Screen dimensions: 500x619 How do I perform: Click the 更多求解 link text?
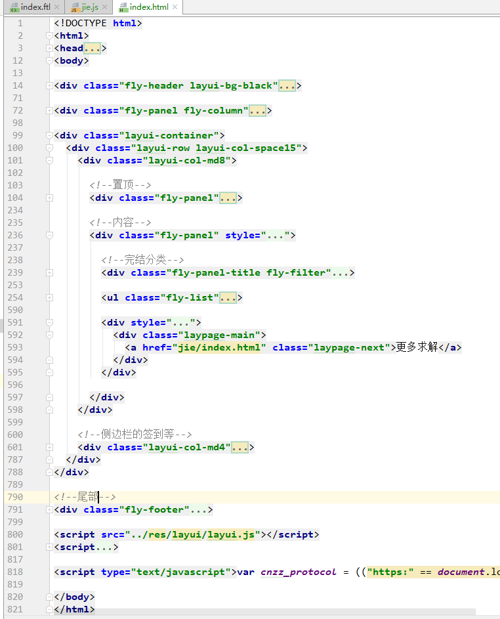tap(417, 347)
